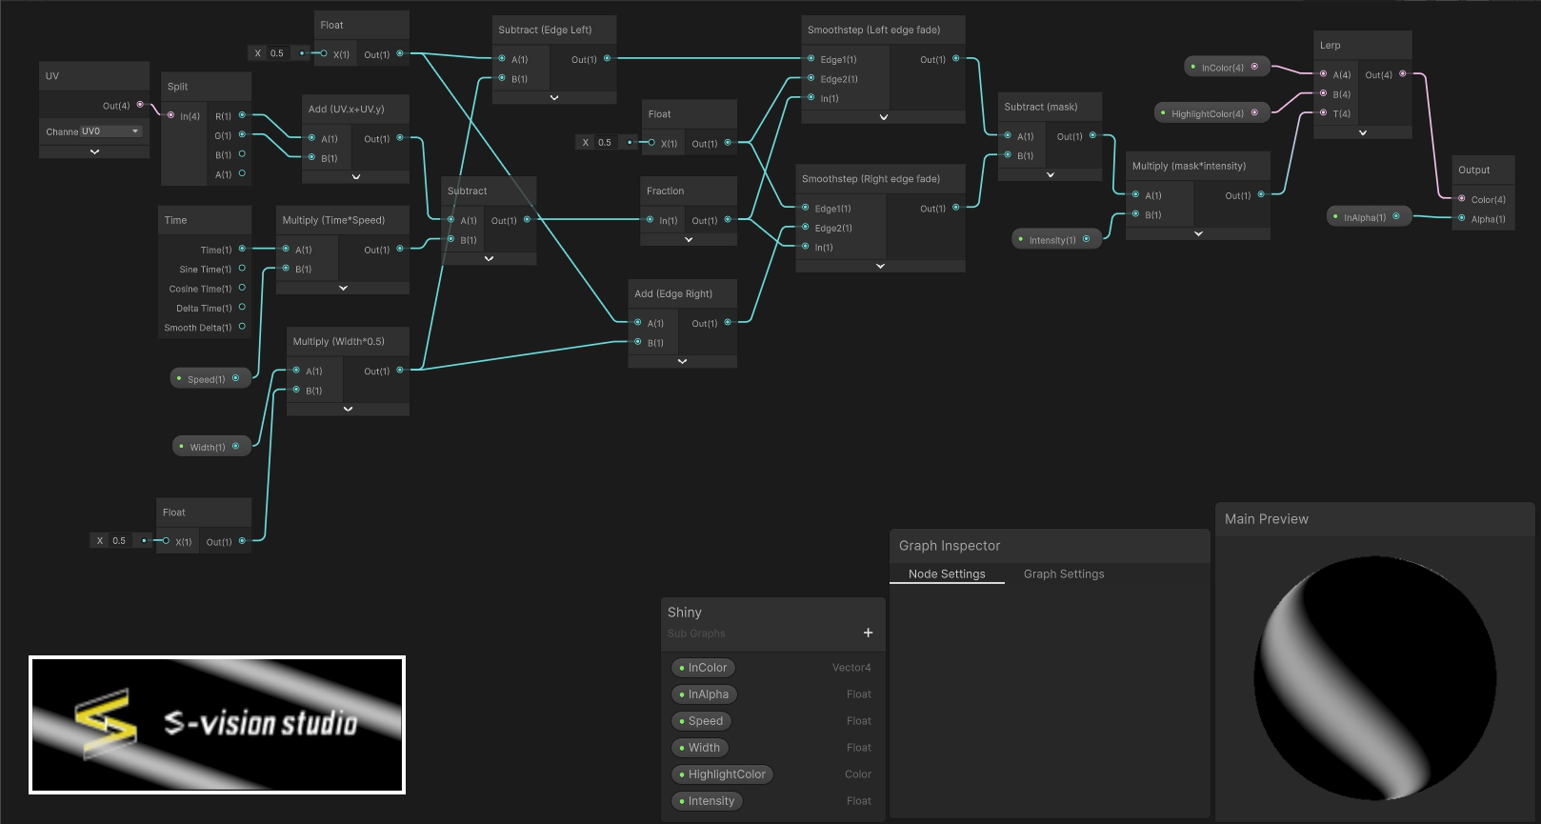
Task: Select the Speed(1) property node in the graph
Action: pyautogui.click(x=210, y=378)
